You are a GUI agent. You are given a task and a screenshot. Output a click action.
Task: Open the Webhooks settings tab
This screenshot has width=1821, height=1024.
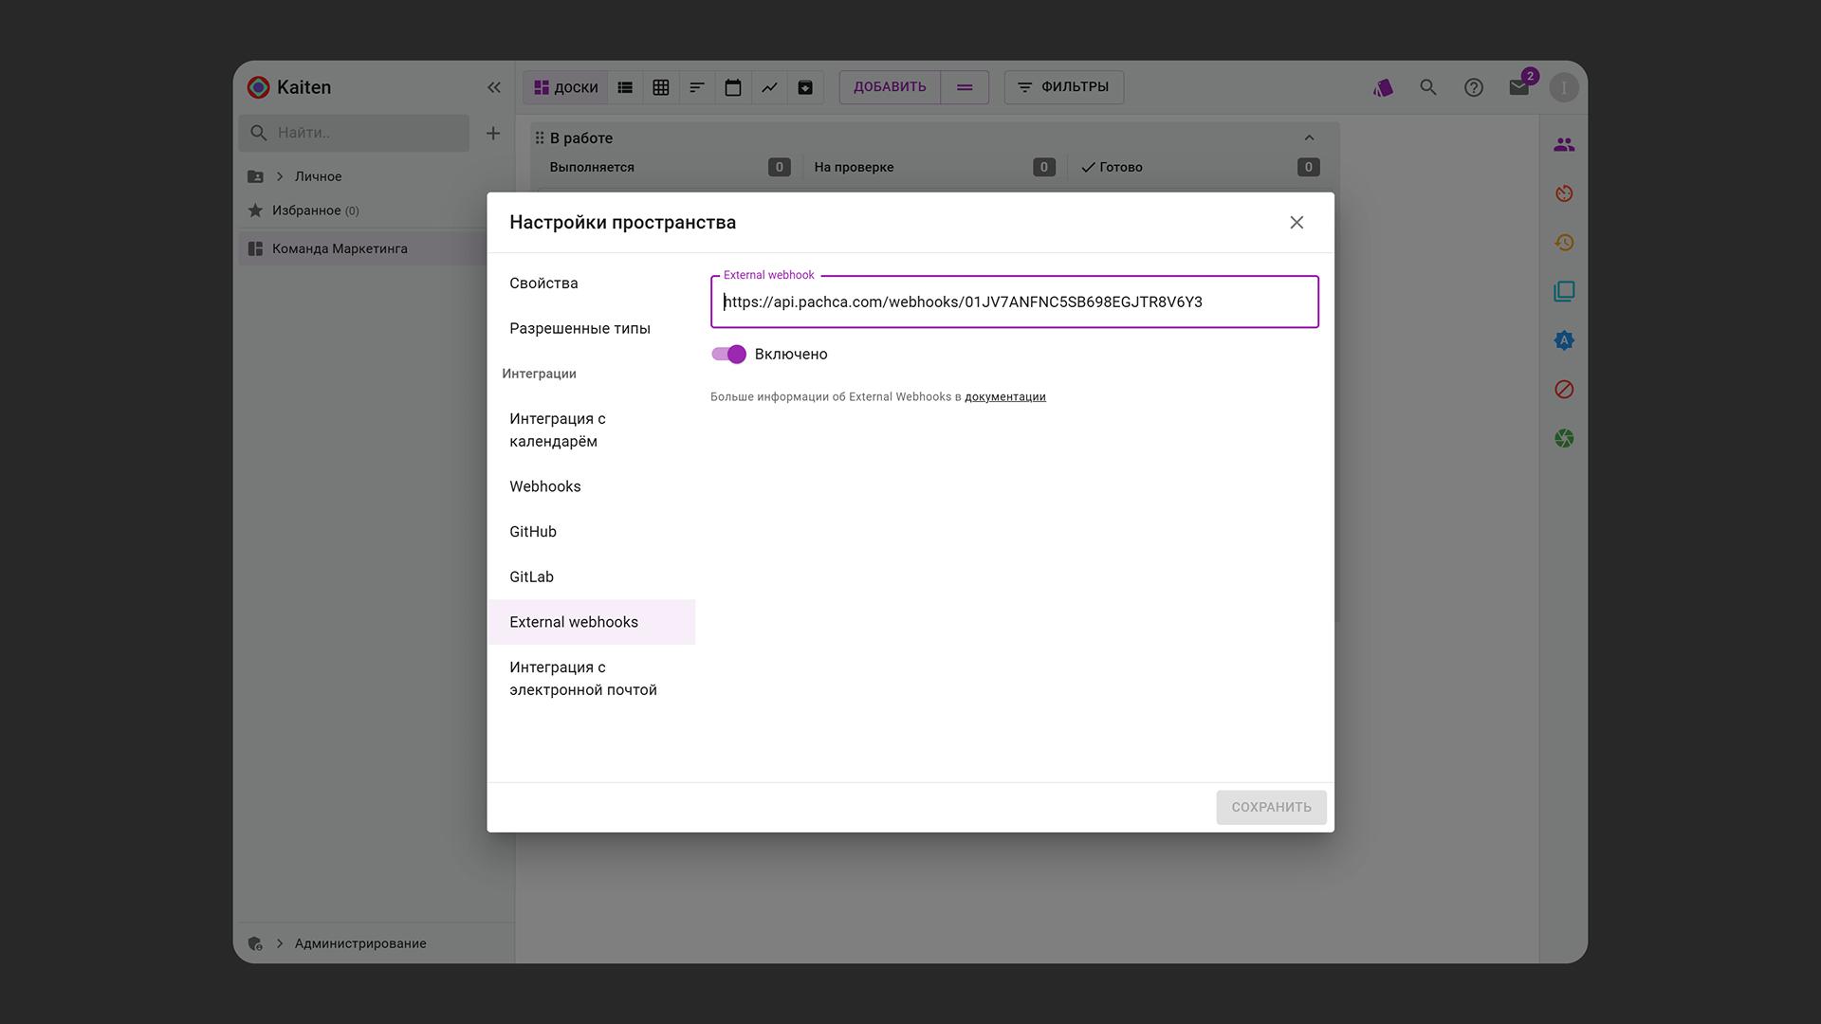(545, 486)
